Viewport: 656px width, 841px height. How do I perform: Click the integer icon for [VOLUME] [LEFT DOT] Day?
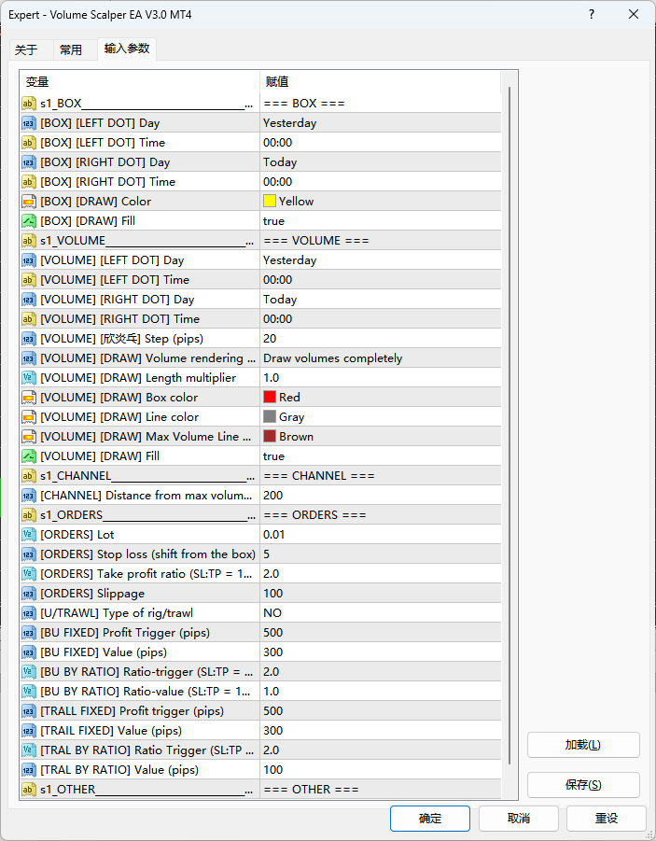click(28, 260)
